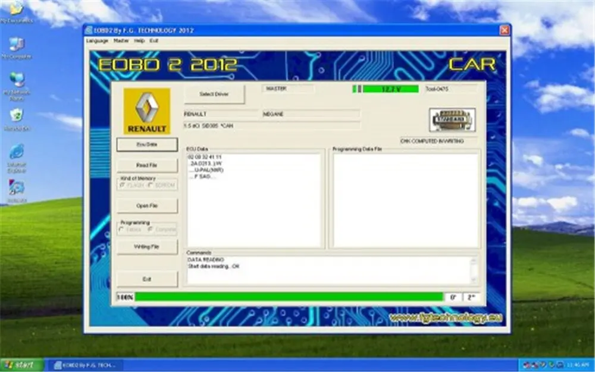The image size is (595, 372).
Task: Click the Writing File button
Action: [x=147, y=247]
